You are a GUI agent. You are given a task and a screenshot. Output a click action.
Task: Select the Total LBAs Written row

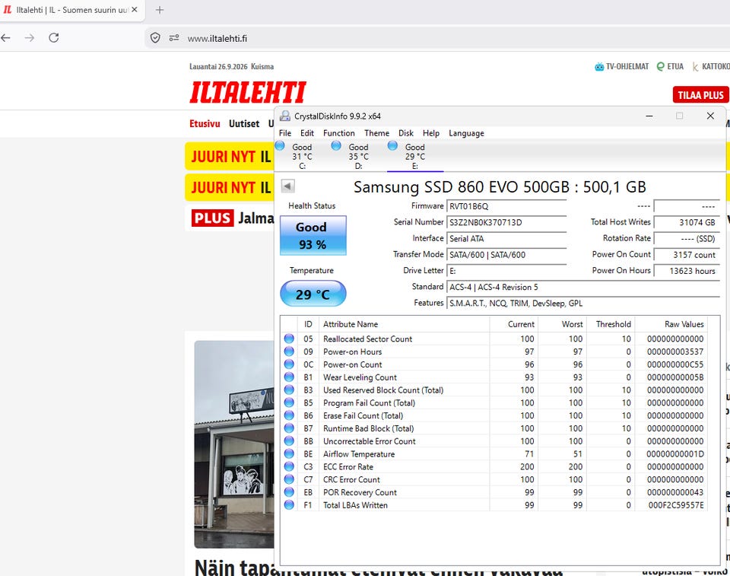tap(494, 505)
